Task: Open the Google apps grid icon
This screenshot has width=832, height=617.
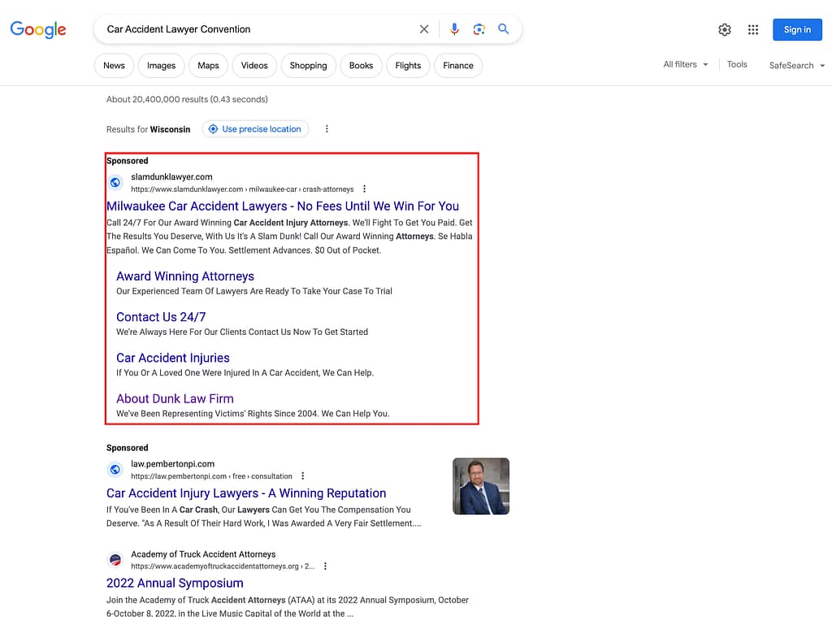Action: [x=753, y=30]
